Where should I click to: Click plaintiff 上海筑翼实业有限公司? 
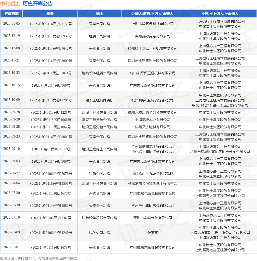click(x=153, y=120)
